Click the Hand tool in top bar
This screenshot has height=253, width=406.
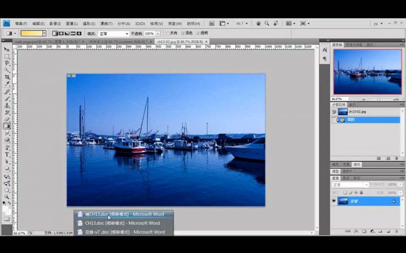tap(258, 23)
